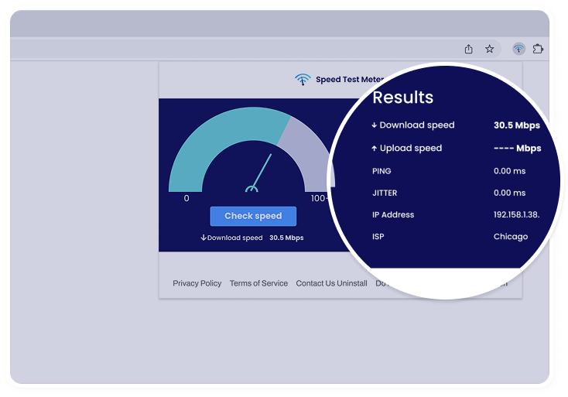
Task: Click the up arrow next to Upload speed
Action: tap(375, 149)
